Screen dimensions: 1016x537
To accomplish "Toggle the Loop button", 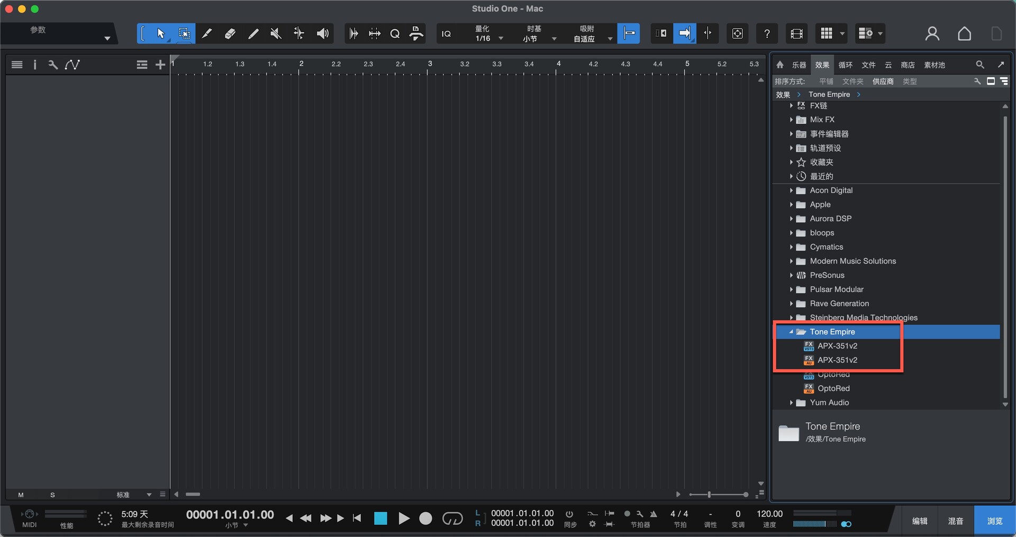I will click(x=452, y=518).
